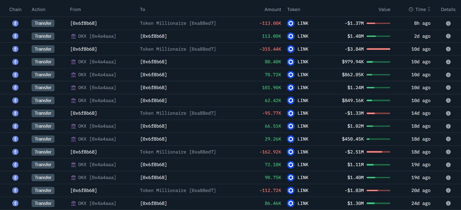The image size is (461, 210).
Task: Click OKX exchange icon in the 90.75K row
Action: tap(73, 177)
